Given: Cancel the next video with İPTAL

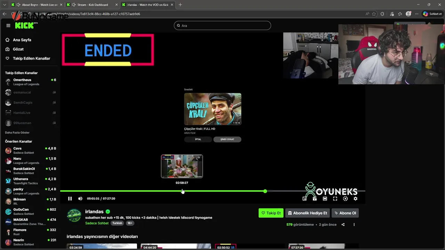Looking at the screenshot, I should pos(198,139).
